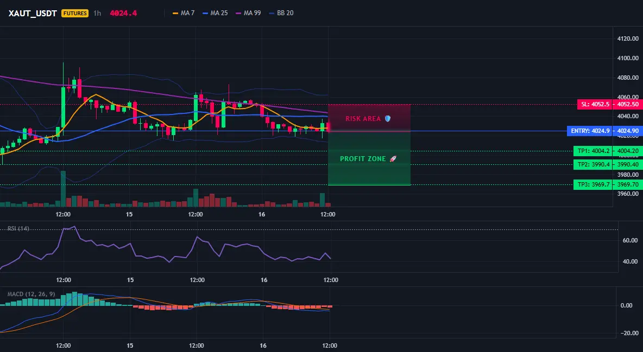Click the rocket icon beside PROFIT ZONE
Image resolution: width=643 pixels, height=352 pixels.
click(x=393, y=158)
